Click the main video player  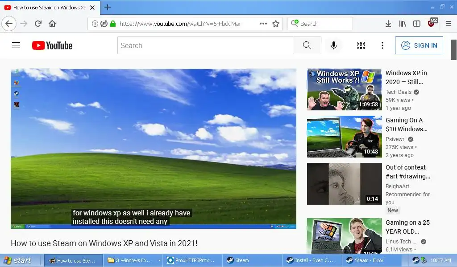click(x=154, y=149)
